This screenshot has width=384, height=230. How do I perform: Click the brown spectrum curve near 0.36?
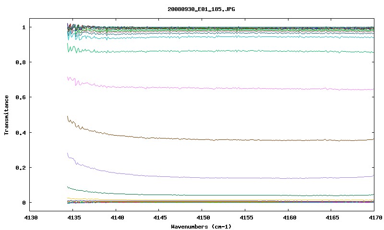click(x=220, y=140)
